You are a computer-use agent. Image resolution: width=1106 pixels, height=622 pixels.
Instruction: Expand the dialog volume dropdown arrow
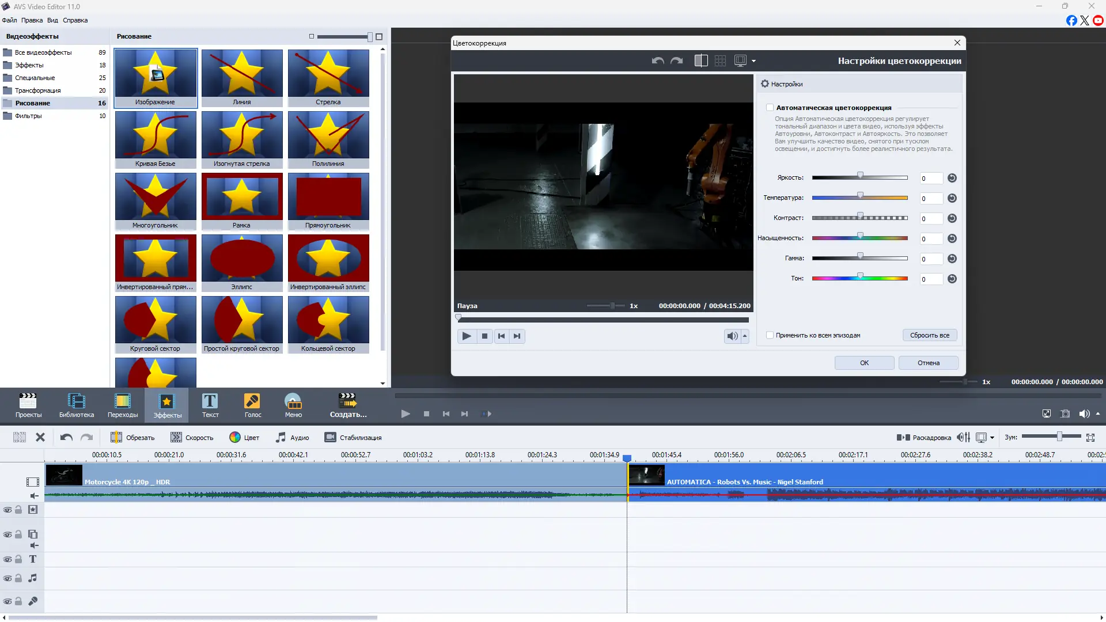(x=745, y=336)
